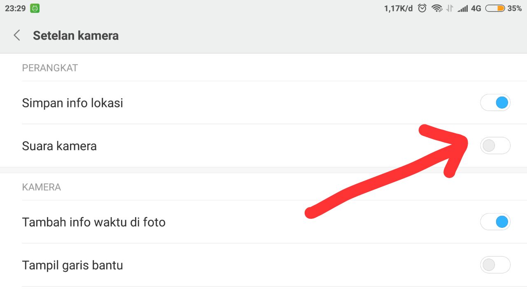Tap the green notification icon in status bar

pos(35,8)
